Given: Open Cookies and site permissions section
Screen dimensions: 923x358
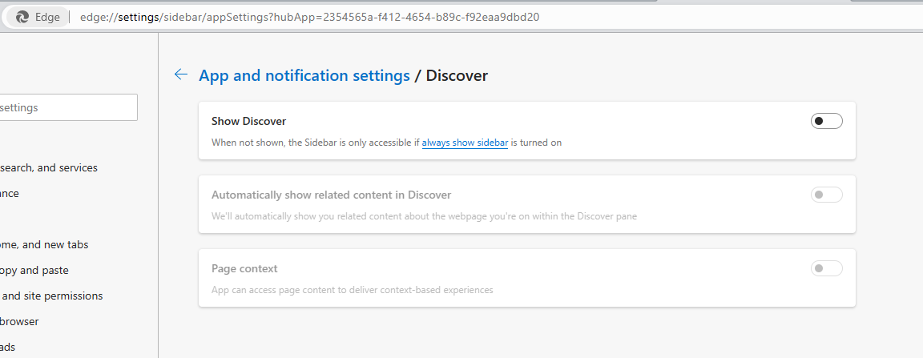Looking at the screenshot, I should click(51, 296).
